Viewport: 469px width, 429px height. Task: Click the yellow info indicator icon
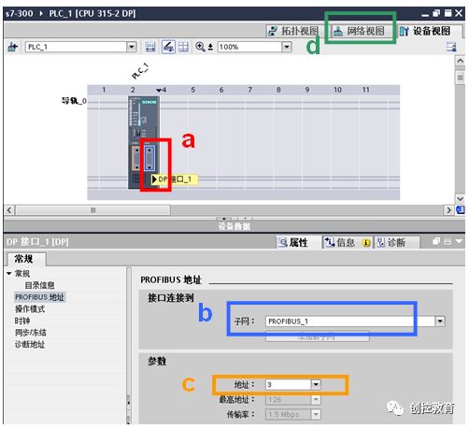366,242
